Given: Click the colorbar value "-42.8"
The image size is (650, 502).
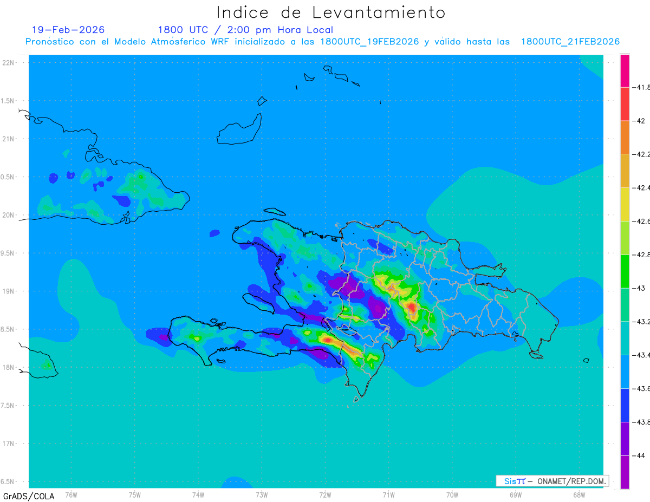Looking at the screenshot, I should [641, 255].
